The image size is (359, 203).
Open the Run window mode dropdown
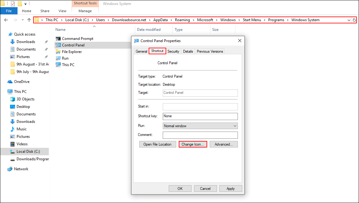coord(200,126)
